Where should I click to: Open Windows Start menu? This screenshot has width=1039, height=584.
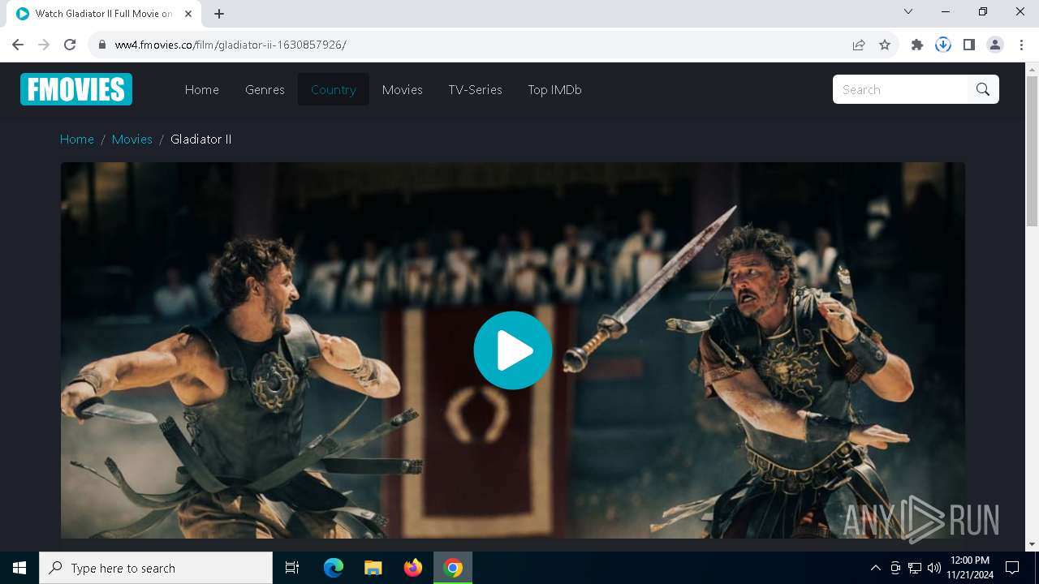click(x=19, y=568)
